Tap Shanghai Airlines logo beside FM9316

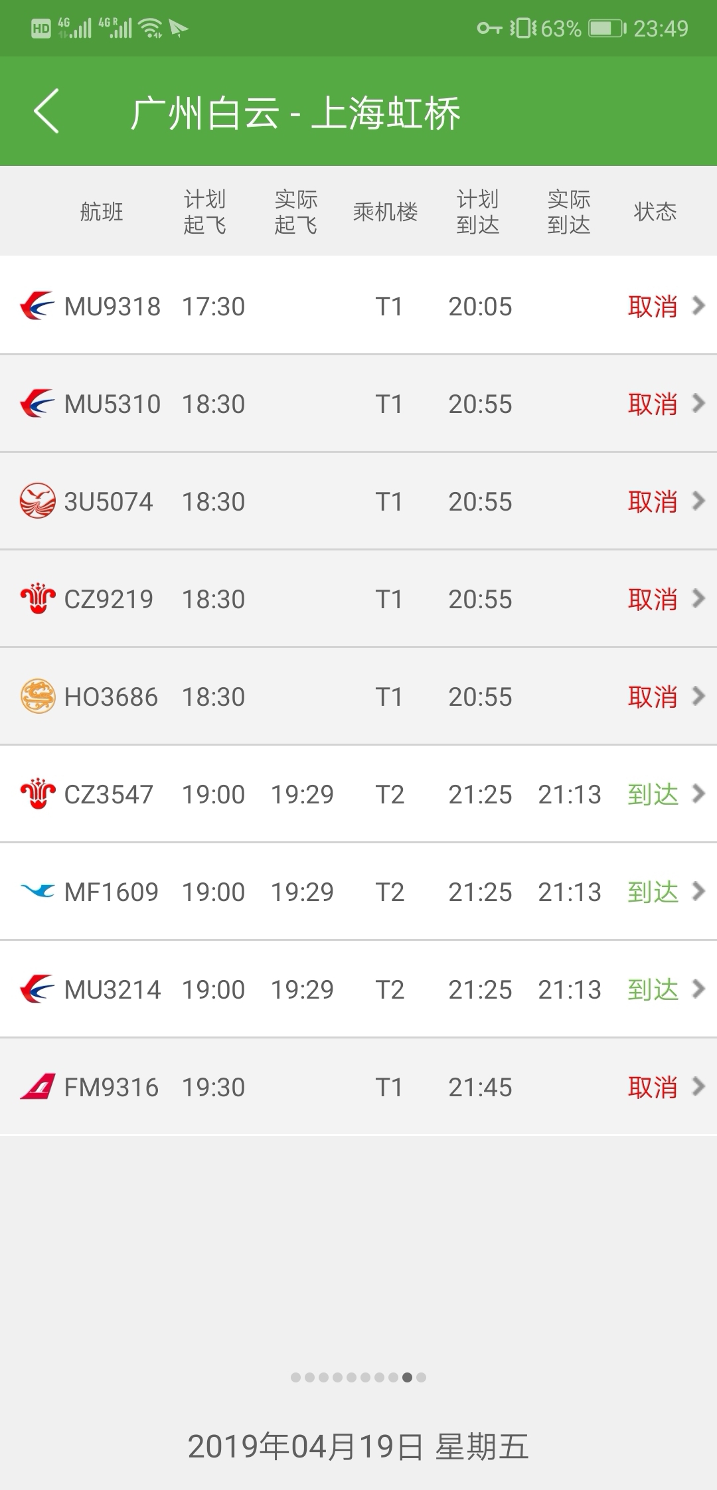37,1086
